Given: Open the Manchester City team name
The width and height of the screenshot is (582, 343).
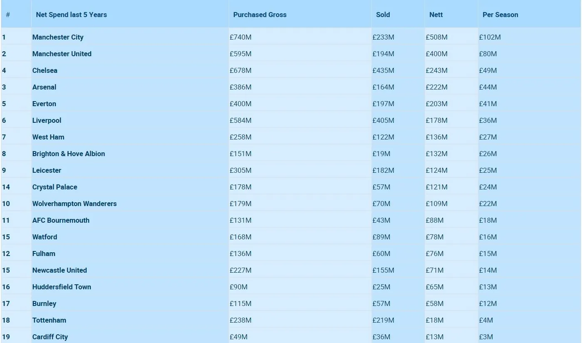Looking at the screenshot, I should click(x=58, y=37).
